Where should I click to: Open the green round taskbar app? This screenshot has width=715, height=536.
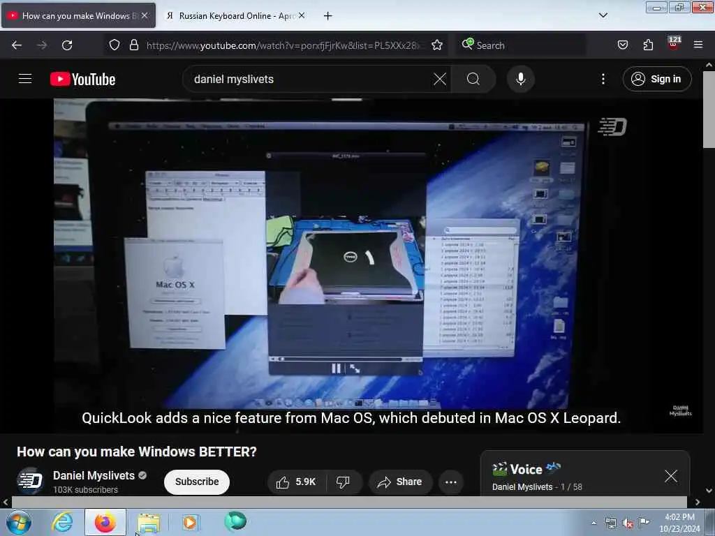click(235, 521)
